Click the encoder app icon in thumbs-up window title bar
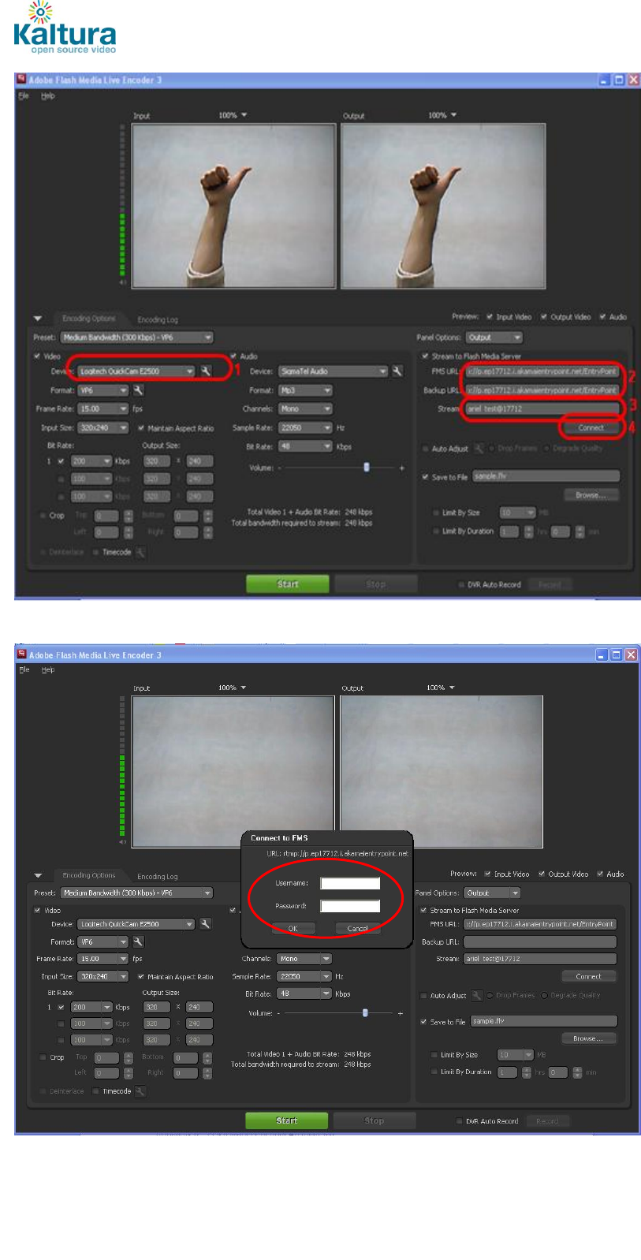Viewport: 641px width, 1260px height. click(22, 80)
